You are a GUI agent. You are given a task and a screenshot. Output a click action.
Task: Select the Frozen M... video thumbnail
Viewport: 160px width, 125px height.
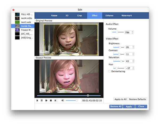pyautogui.click(x=17, y=30)
